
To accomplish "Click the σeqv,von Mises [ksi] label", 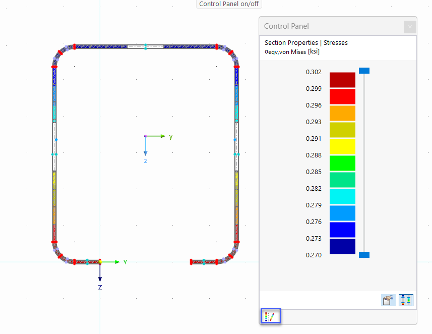I will click(x=292, y=51).
